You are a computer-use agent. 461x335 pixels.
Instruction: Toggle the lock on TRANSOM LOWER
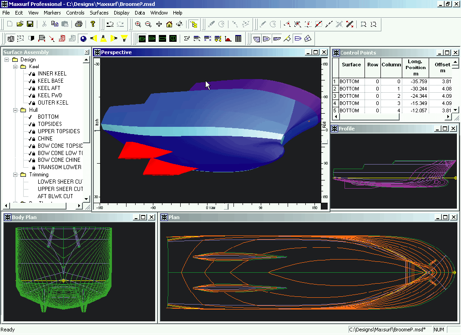33,167
